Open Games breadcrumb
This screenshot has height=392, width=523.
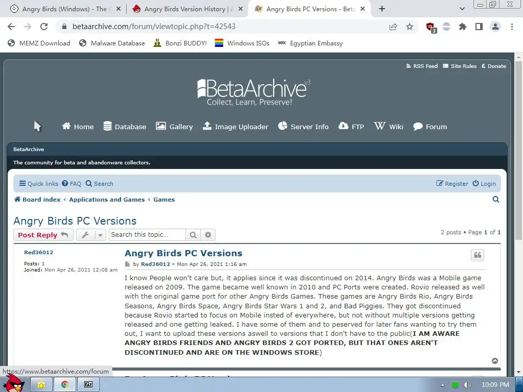pyautogui.click(x=164, y=200)
